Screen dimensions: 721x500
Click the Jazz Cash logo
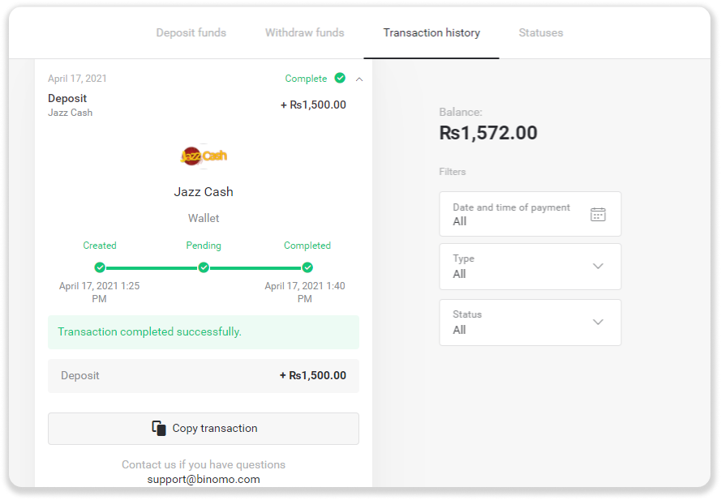coord(204,156)
